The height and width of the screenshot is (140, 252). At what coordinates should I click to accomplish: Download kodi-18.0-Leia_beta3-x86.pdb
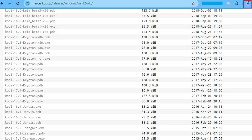[30, 11]
